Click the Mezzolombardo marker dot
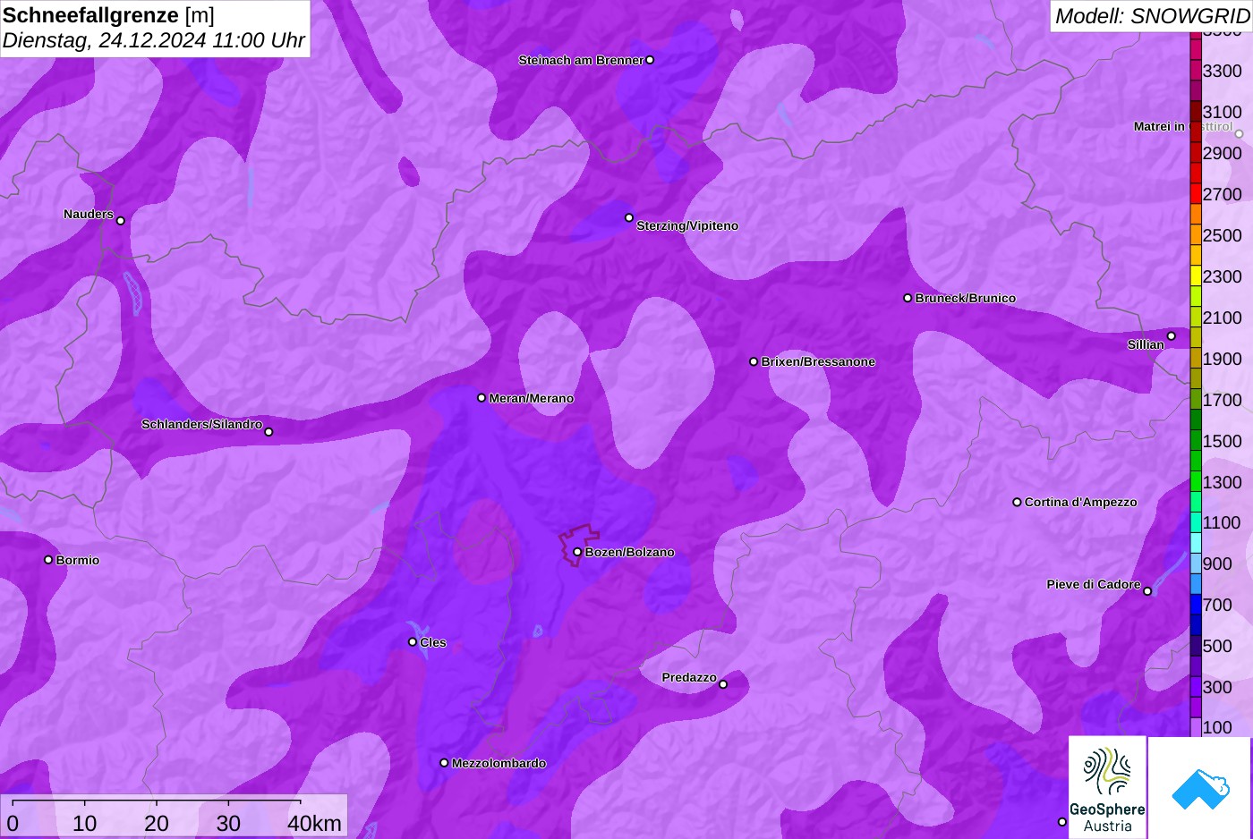Viewport: 1253px width, 839px height. [444, 763]
